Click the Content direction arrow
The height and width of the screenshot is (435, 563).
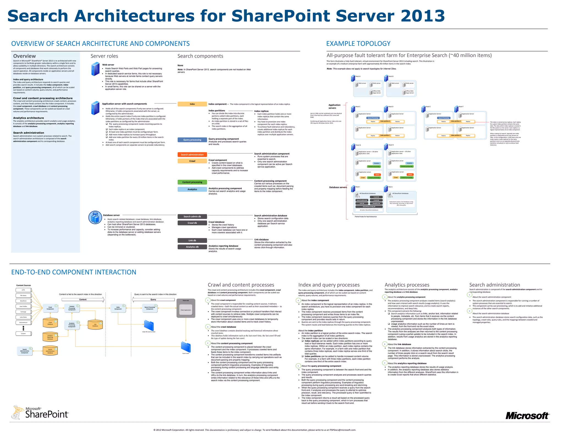83,300
